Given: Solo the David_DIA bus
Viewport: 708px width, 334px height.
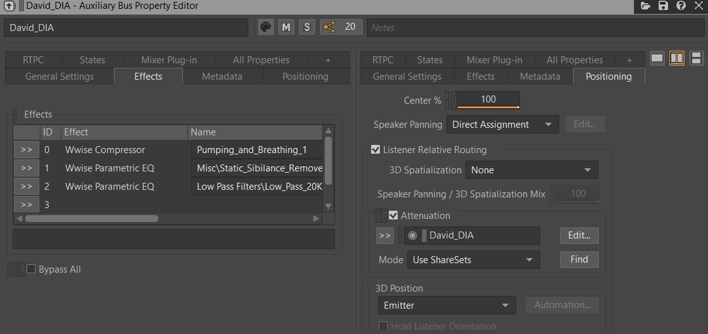Looking at the screenshot, I should pos(307,27).
